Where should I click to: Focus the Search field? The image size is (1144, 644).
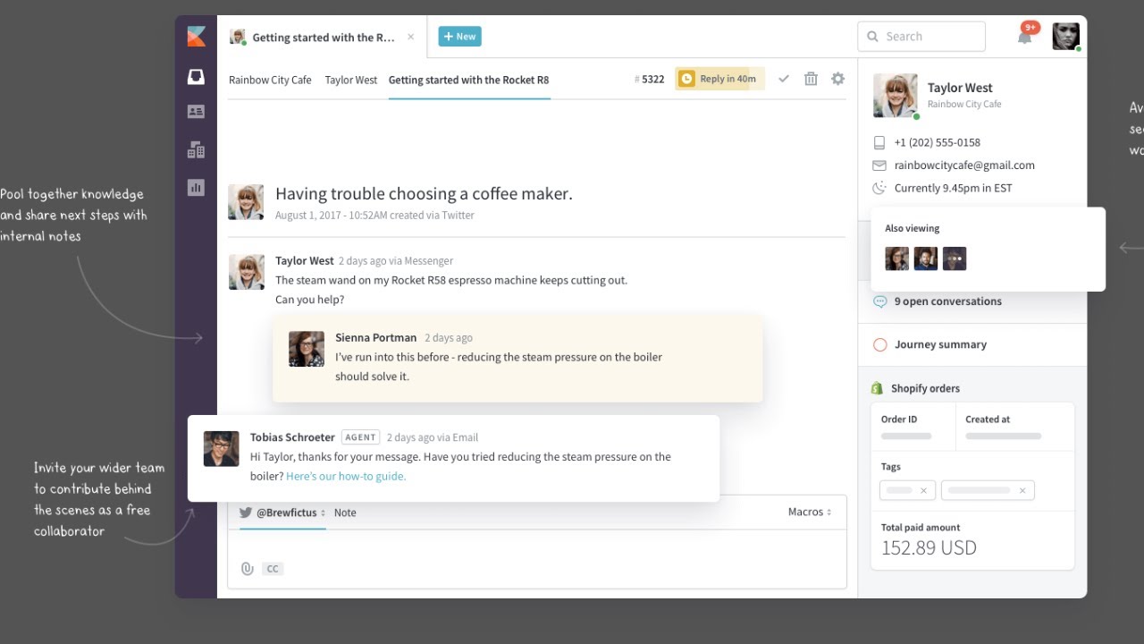(x=921, y=37)
